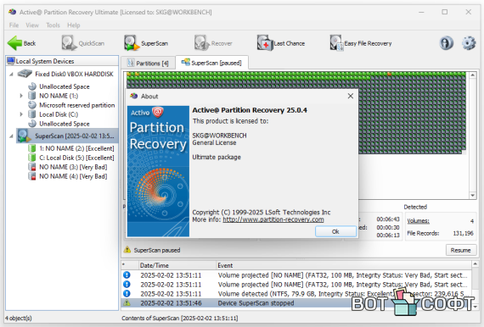484x327 pixels.
Task: Open the Help menu
Action: (74, 25)
